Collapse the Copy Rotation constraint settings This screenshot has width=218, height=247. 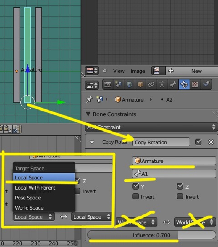[92, 142]
